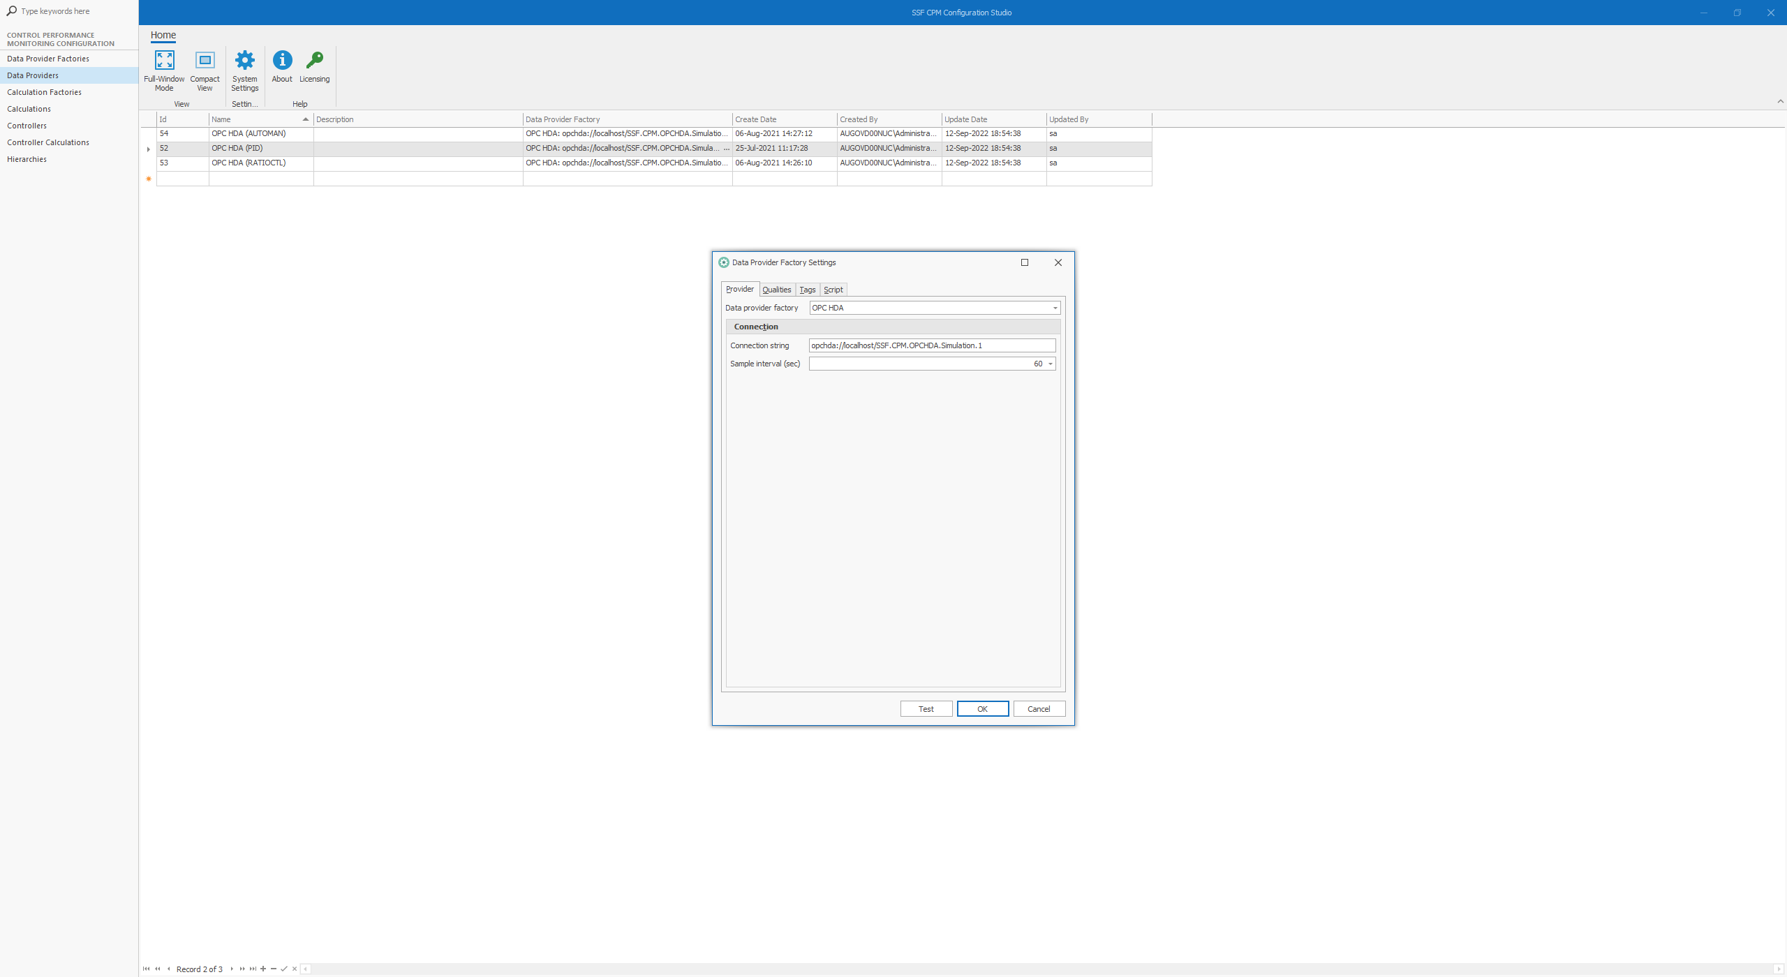Expand the Sample interval stepper dropdown

[1051, 364]
